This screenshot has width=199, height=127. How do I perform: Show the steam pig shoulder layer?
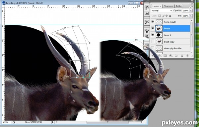[153, 48]
